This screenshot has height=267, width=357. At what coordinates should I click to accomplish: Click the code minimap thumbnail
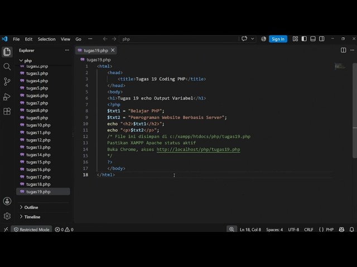point(340,66)
